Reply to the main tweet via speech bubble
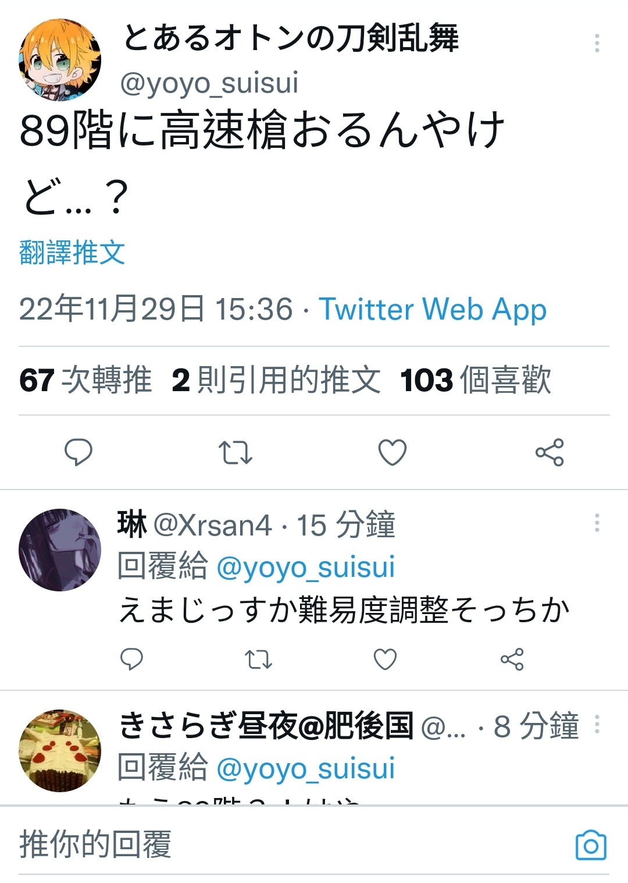This screenshot has width=628, height=883. pyautogui.click(x=78, y=452)
